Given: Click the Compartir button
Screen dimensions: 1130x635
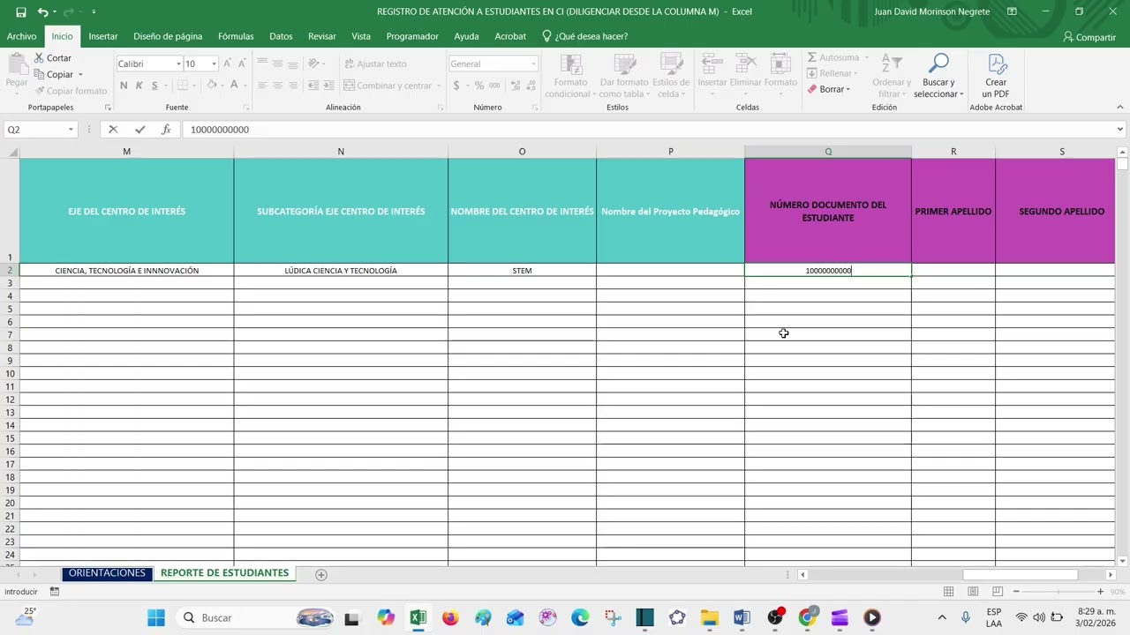Looking at the screenshot, I should pyautogui.click(x=1089, y=37).
